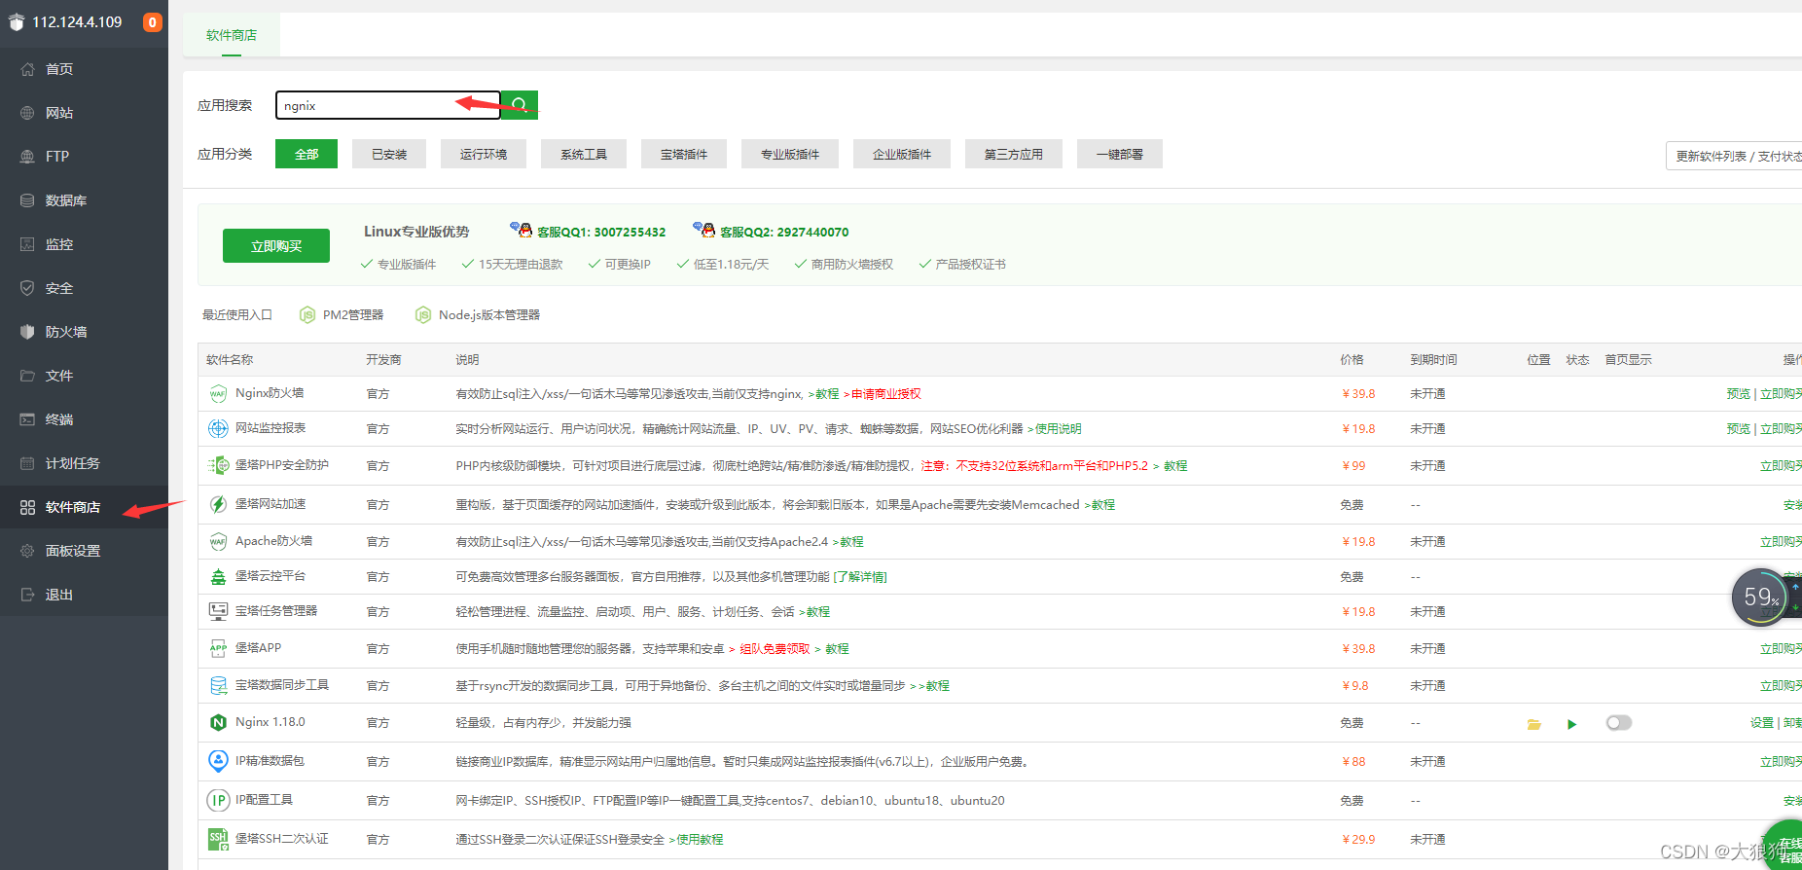Click the Apache防火墙 WAF icon
Viewport: 1802px width, 870px height.
[x=218, y=541]
